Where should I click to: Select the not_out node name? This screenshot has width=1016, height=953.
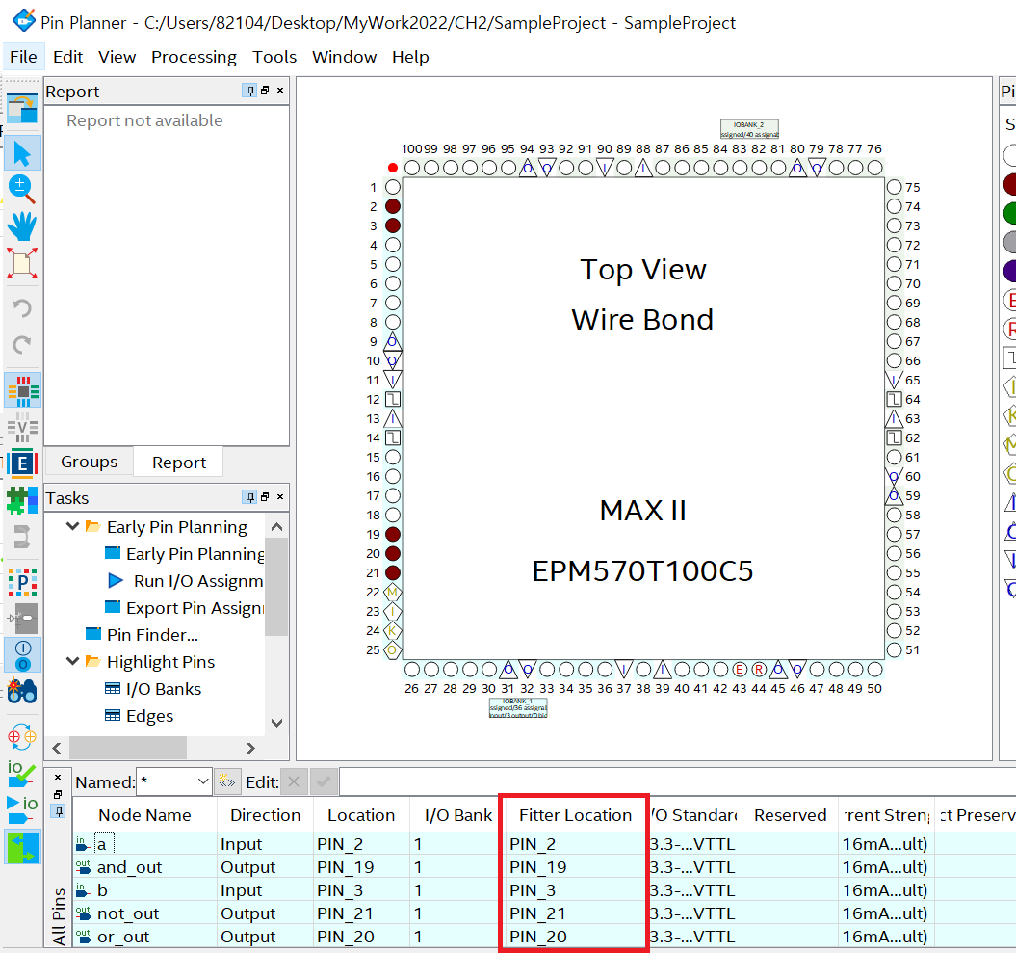click(x=128, y=913)
